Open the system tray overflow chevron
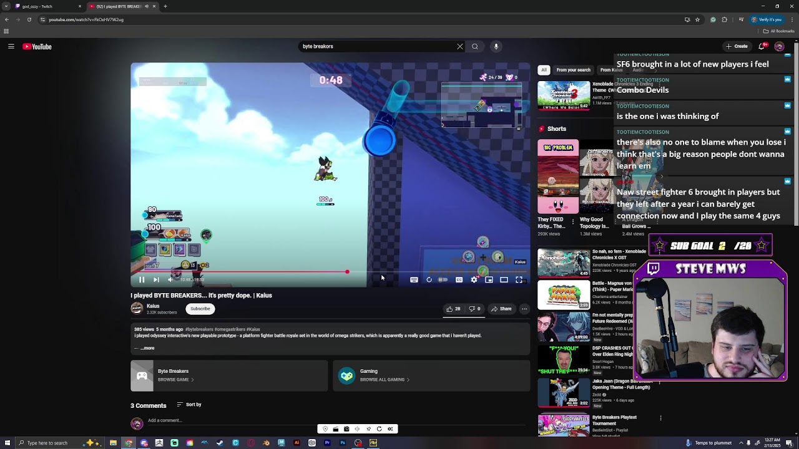This screenshot has height=449, width=799. coord(741,443)
